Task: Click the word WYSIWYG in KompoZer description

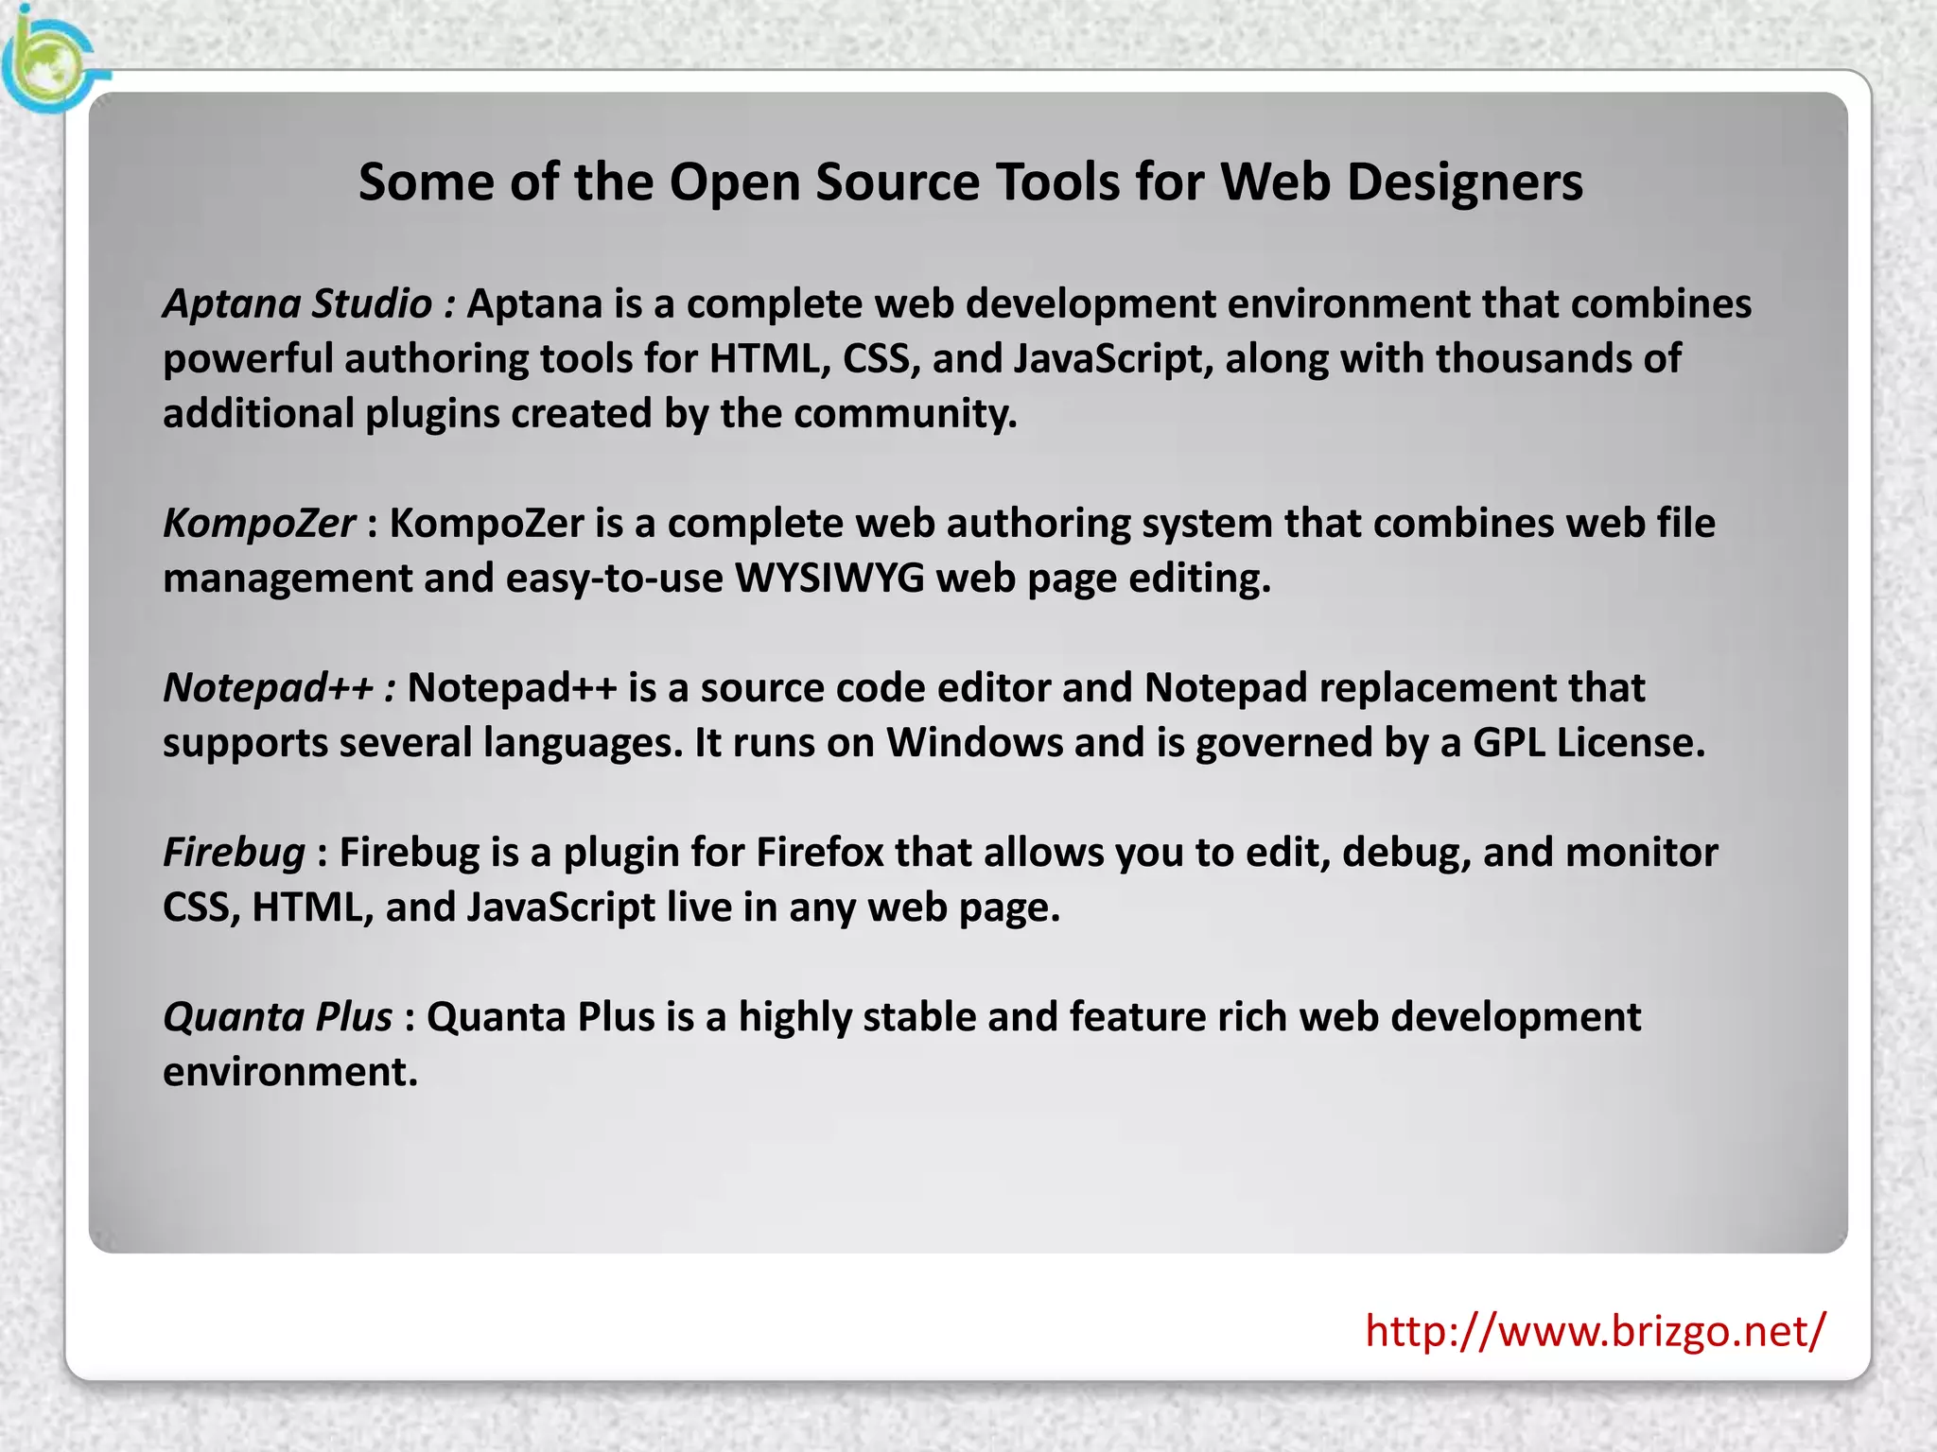Action: [x=829, y=579]
